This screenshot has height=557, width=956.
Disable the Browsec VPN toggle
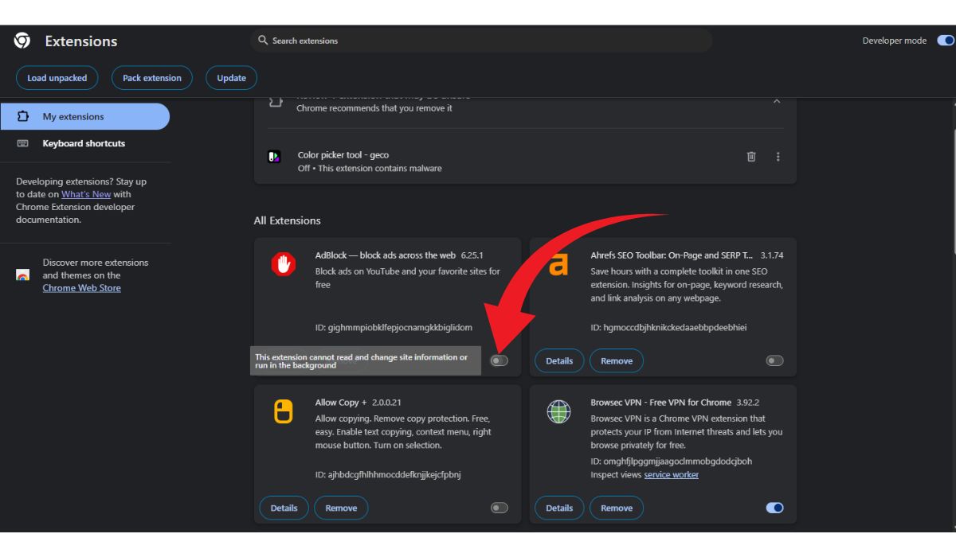(x=774, y=508)
